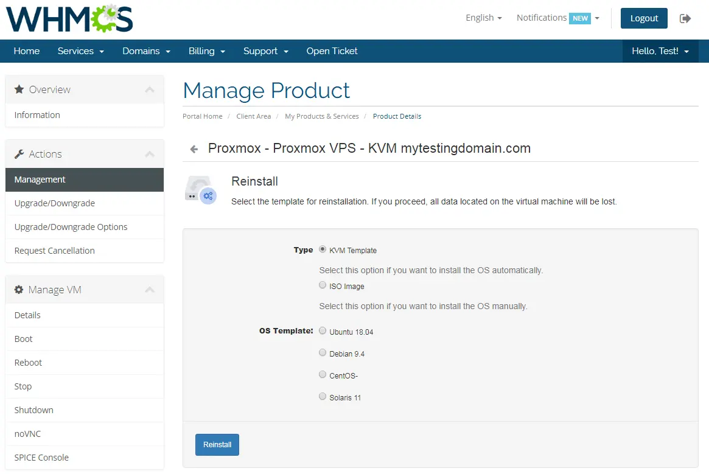Click the back arrow beside Proxmox title
This screenshot has width=709, height=474.
[x=194, y=149]
